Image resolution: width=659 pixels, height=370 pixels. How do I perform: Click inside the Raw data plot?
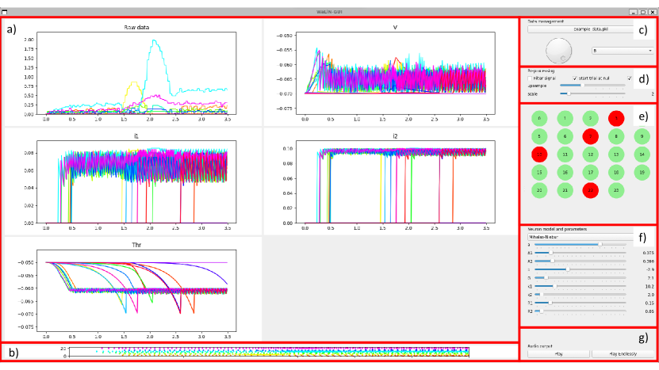136,73
